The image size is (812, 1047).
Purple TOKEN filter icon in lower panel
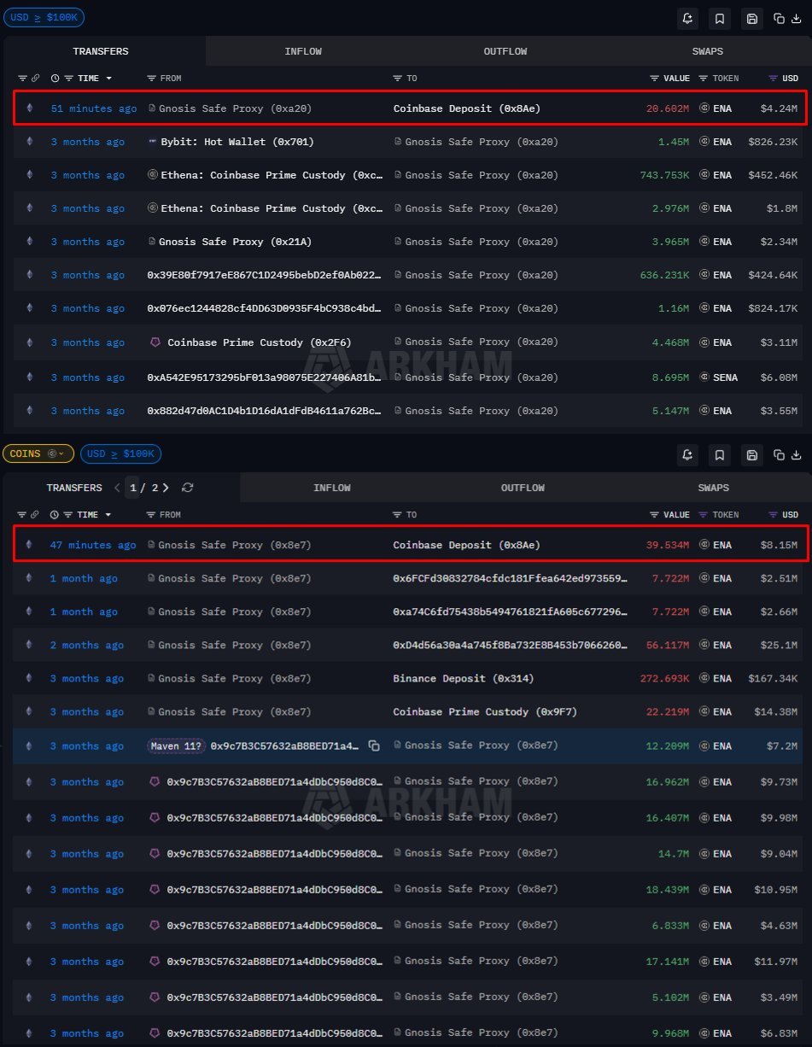tap(704, 515)
